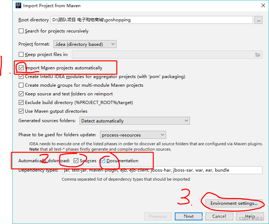Click 'Generated sources folders:' label

click(47, 121)
